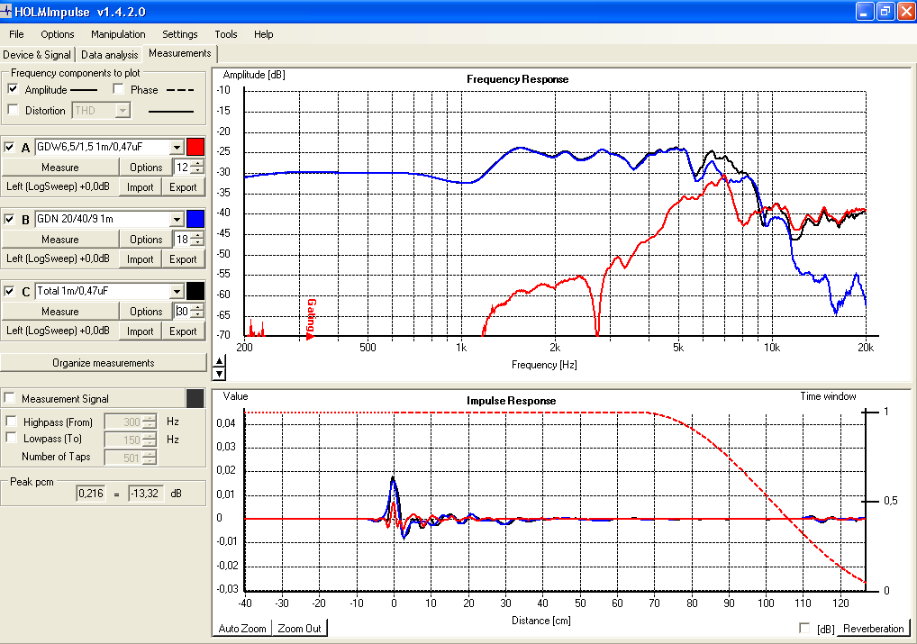The image size is (917, 644).
Task: Switch to the Data analysis tab
Action: pos(109,54)
